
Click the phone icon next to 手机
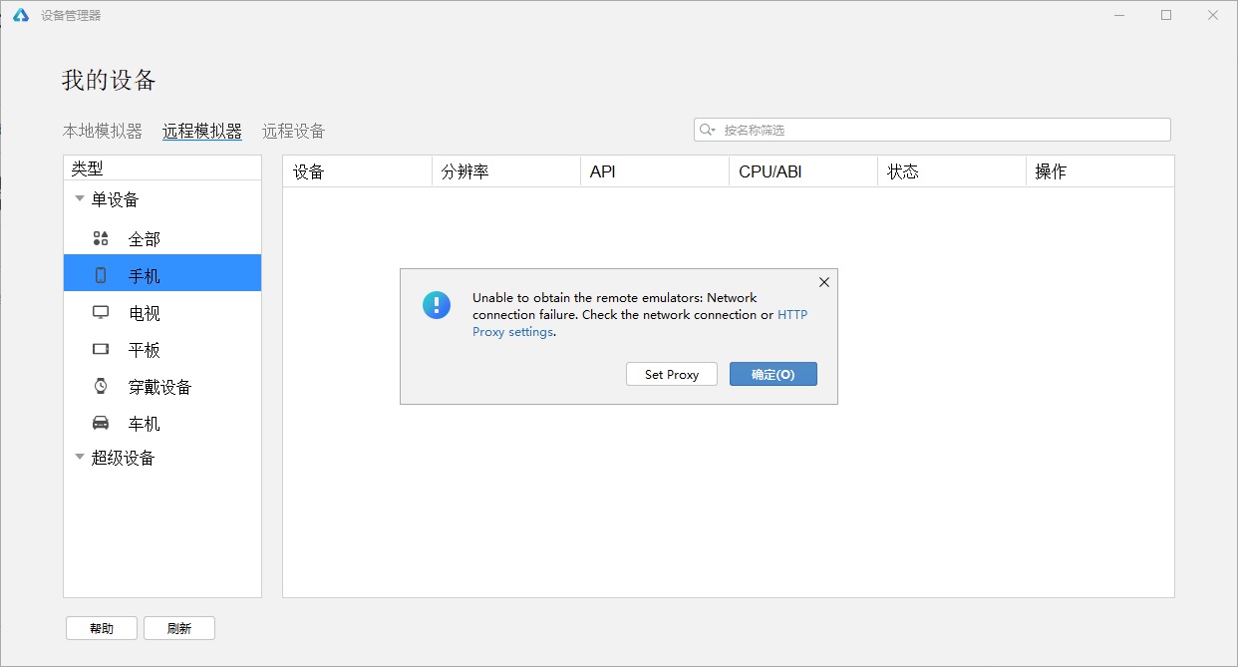100,276
